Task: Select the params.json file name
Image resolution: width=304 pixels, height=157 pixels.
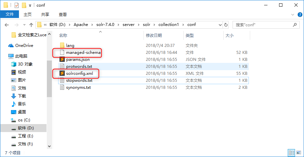Action: 78,60
